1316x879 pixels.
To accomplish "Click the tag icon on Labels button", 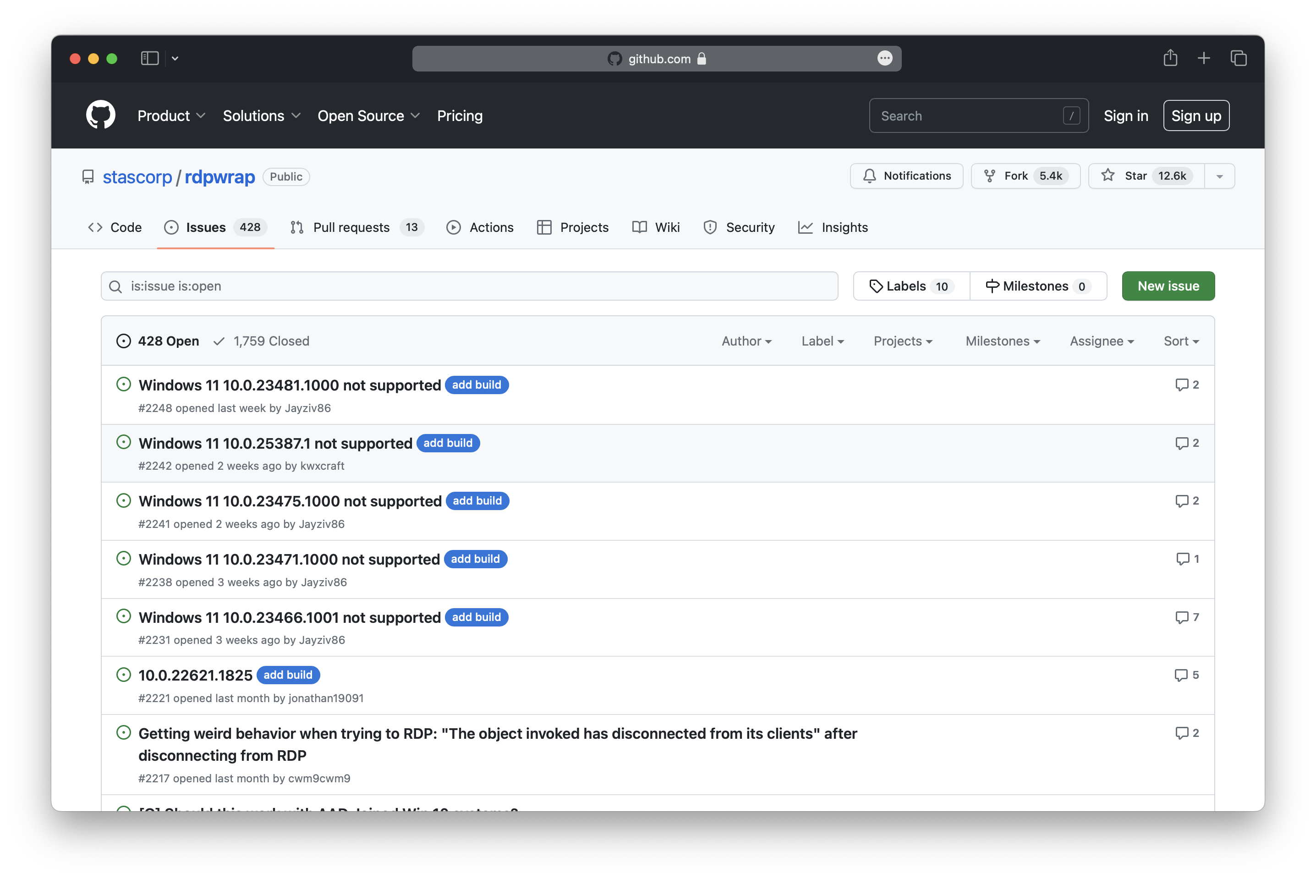I will (876, 286).
